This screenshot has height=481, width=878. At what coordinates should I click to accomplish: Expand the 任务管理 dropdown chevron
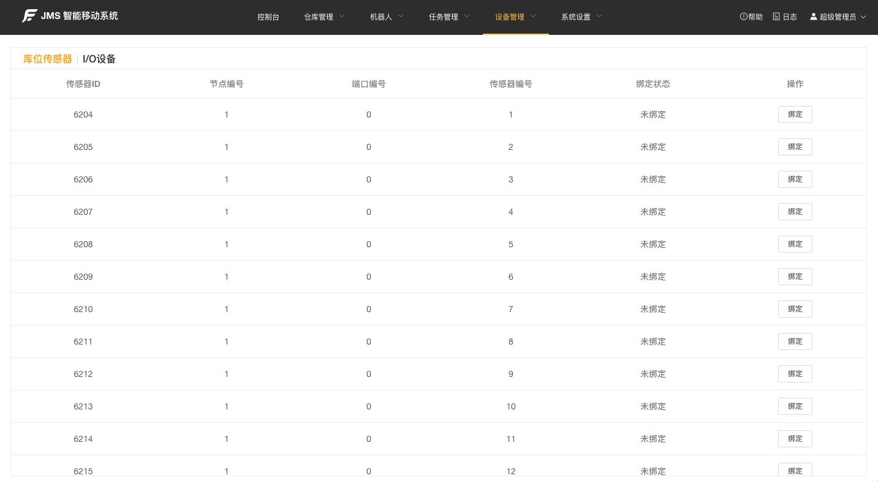467,17
